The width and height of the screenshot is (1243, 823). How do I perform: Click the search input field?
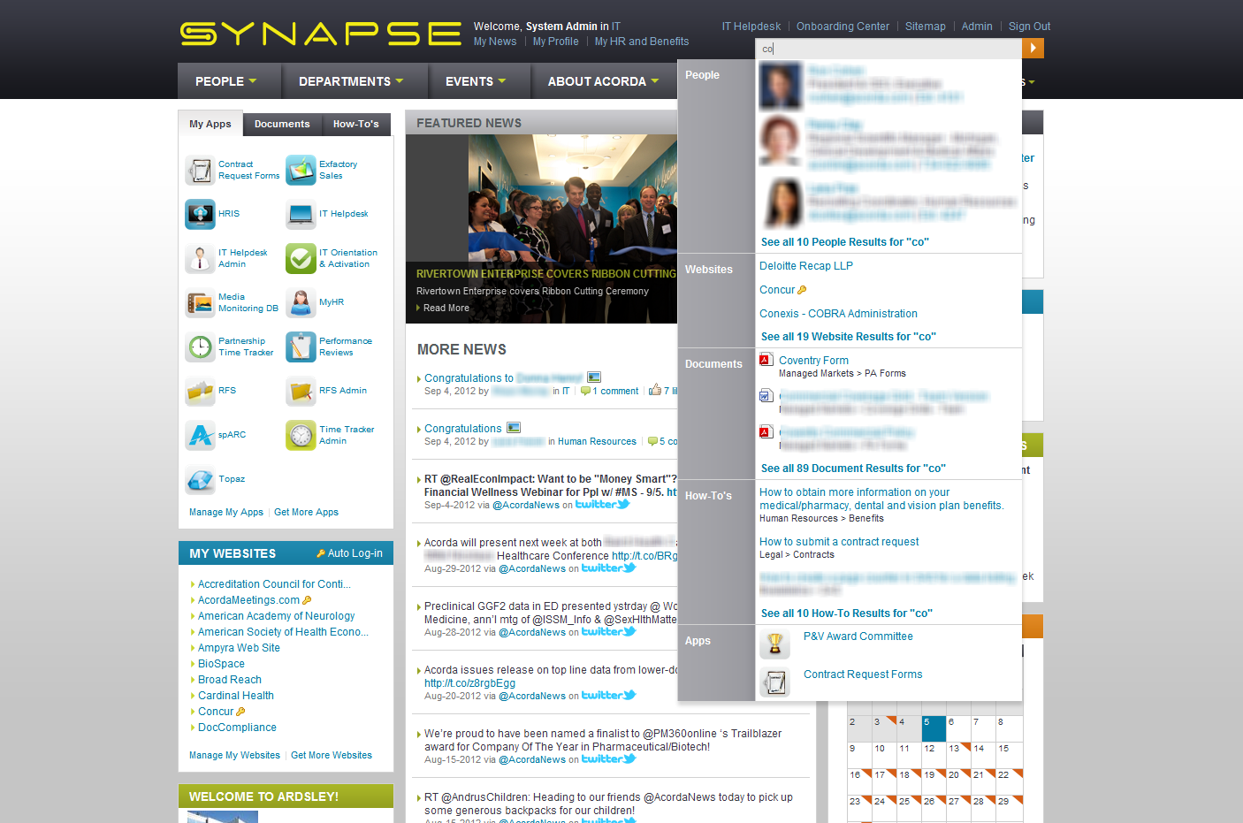click(888, 49)
